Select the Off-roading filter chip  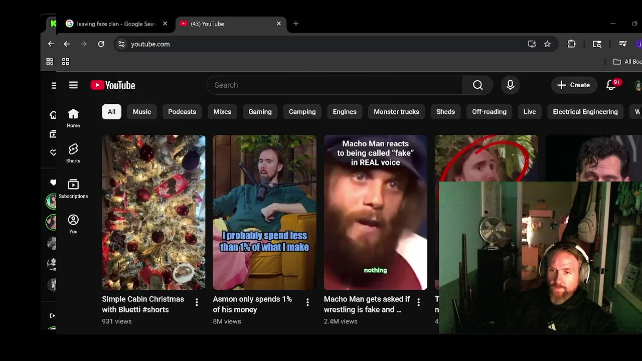click(489, 112)
